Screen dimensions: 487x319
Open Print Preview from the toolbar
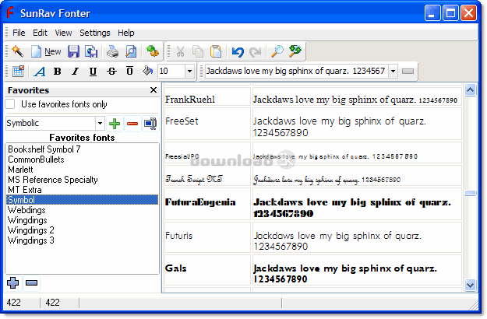[x=130, y=51]
